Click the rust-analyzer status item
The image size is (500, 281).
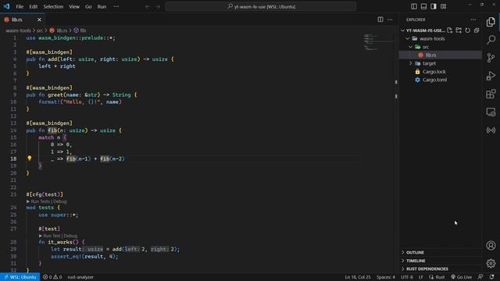pyautogui.click(x=80, y=277)
